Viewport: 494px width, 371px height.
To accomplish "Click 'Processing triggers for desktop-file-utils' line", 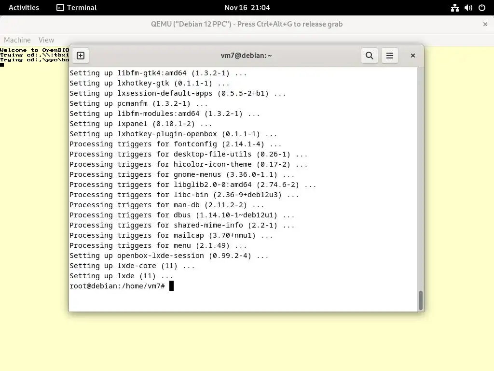I will [189, 155].
